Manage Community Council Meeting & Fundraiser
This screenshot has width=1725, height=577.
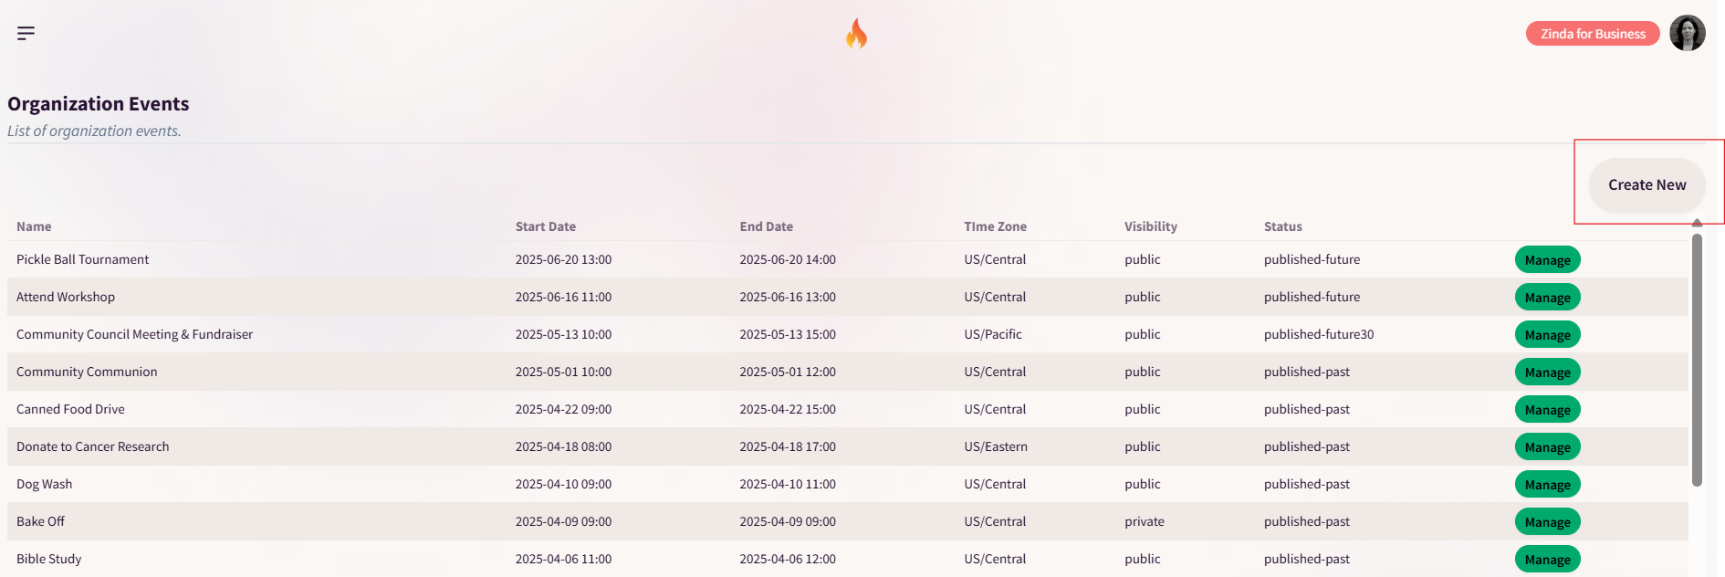[x=1547, y=335]
